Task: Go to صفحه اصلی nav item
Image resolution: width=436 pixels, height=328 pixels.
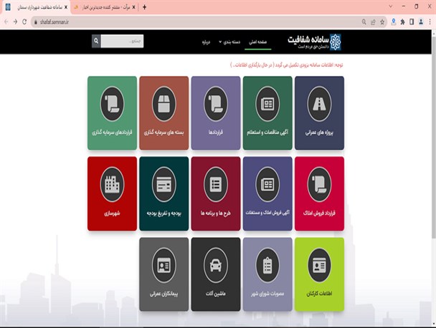Action: [257, 42]
